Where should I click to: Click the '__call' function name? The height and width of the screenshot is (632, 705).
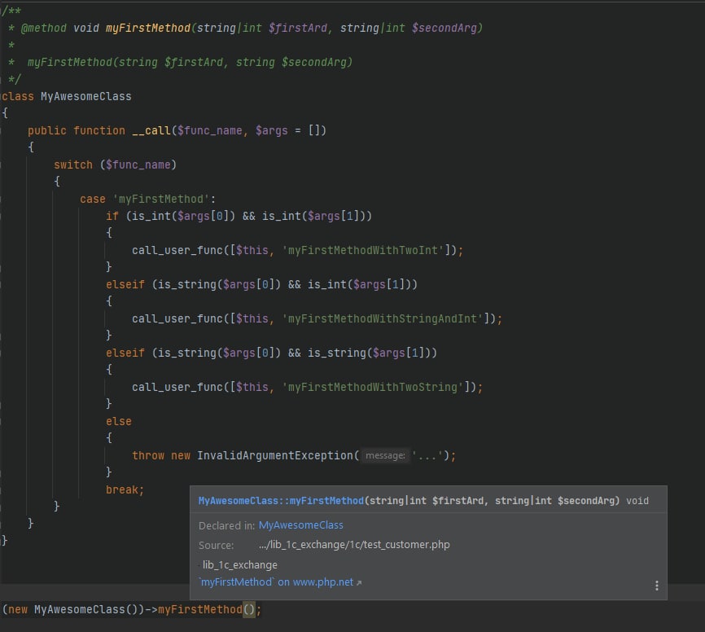151,130
